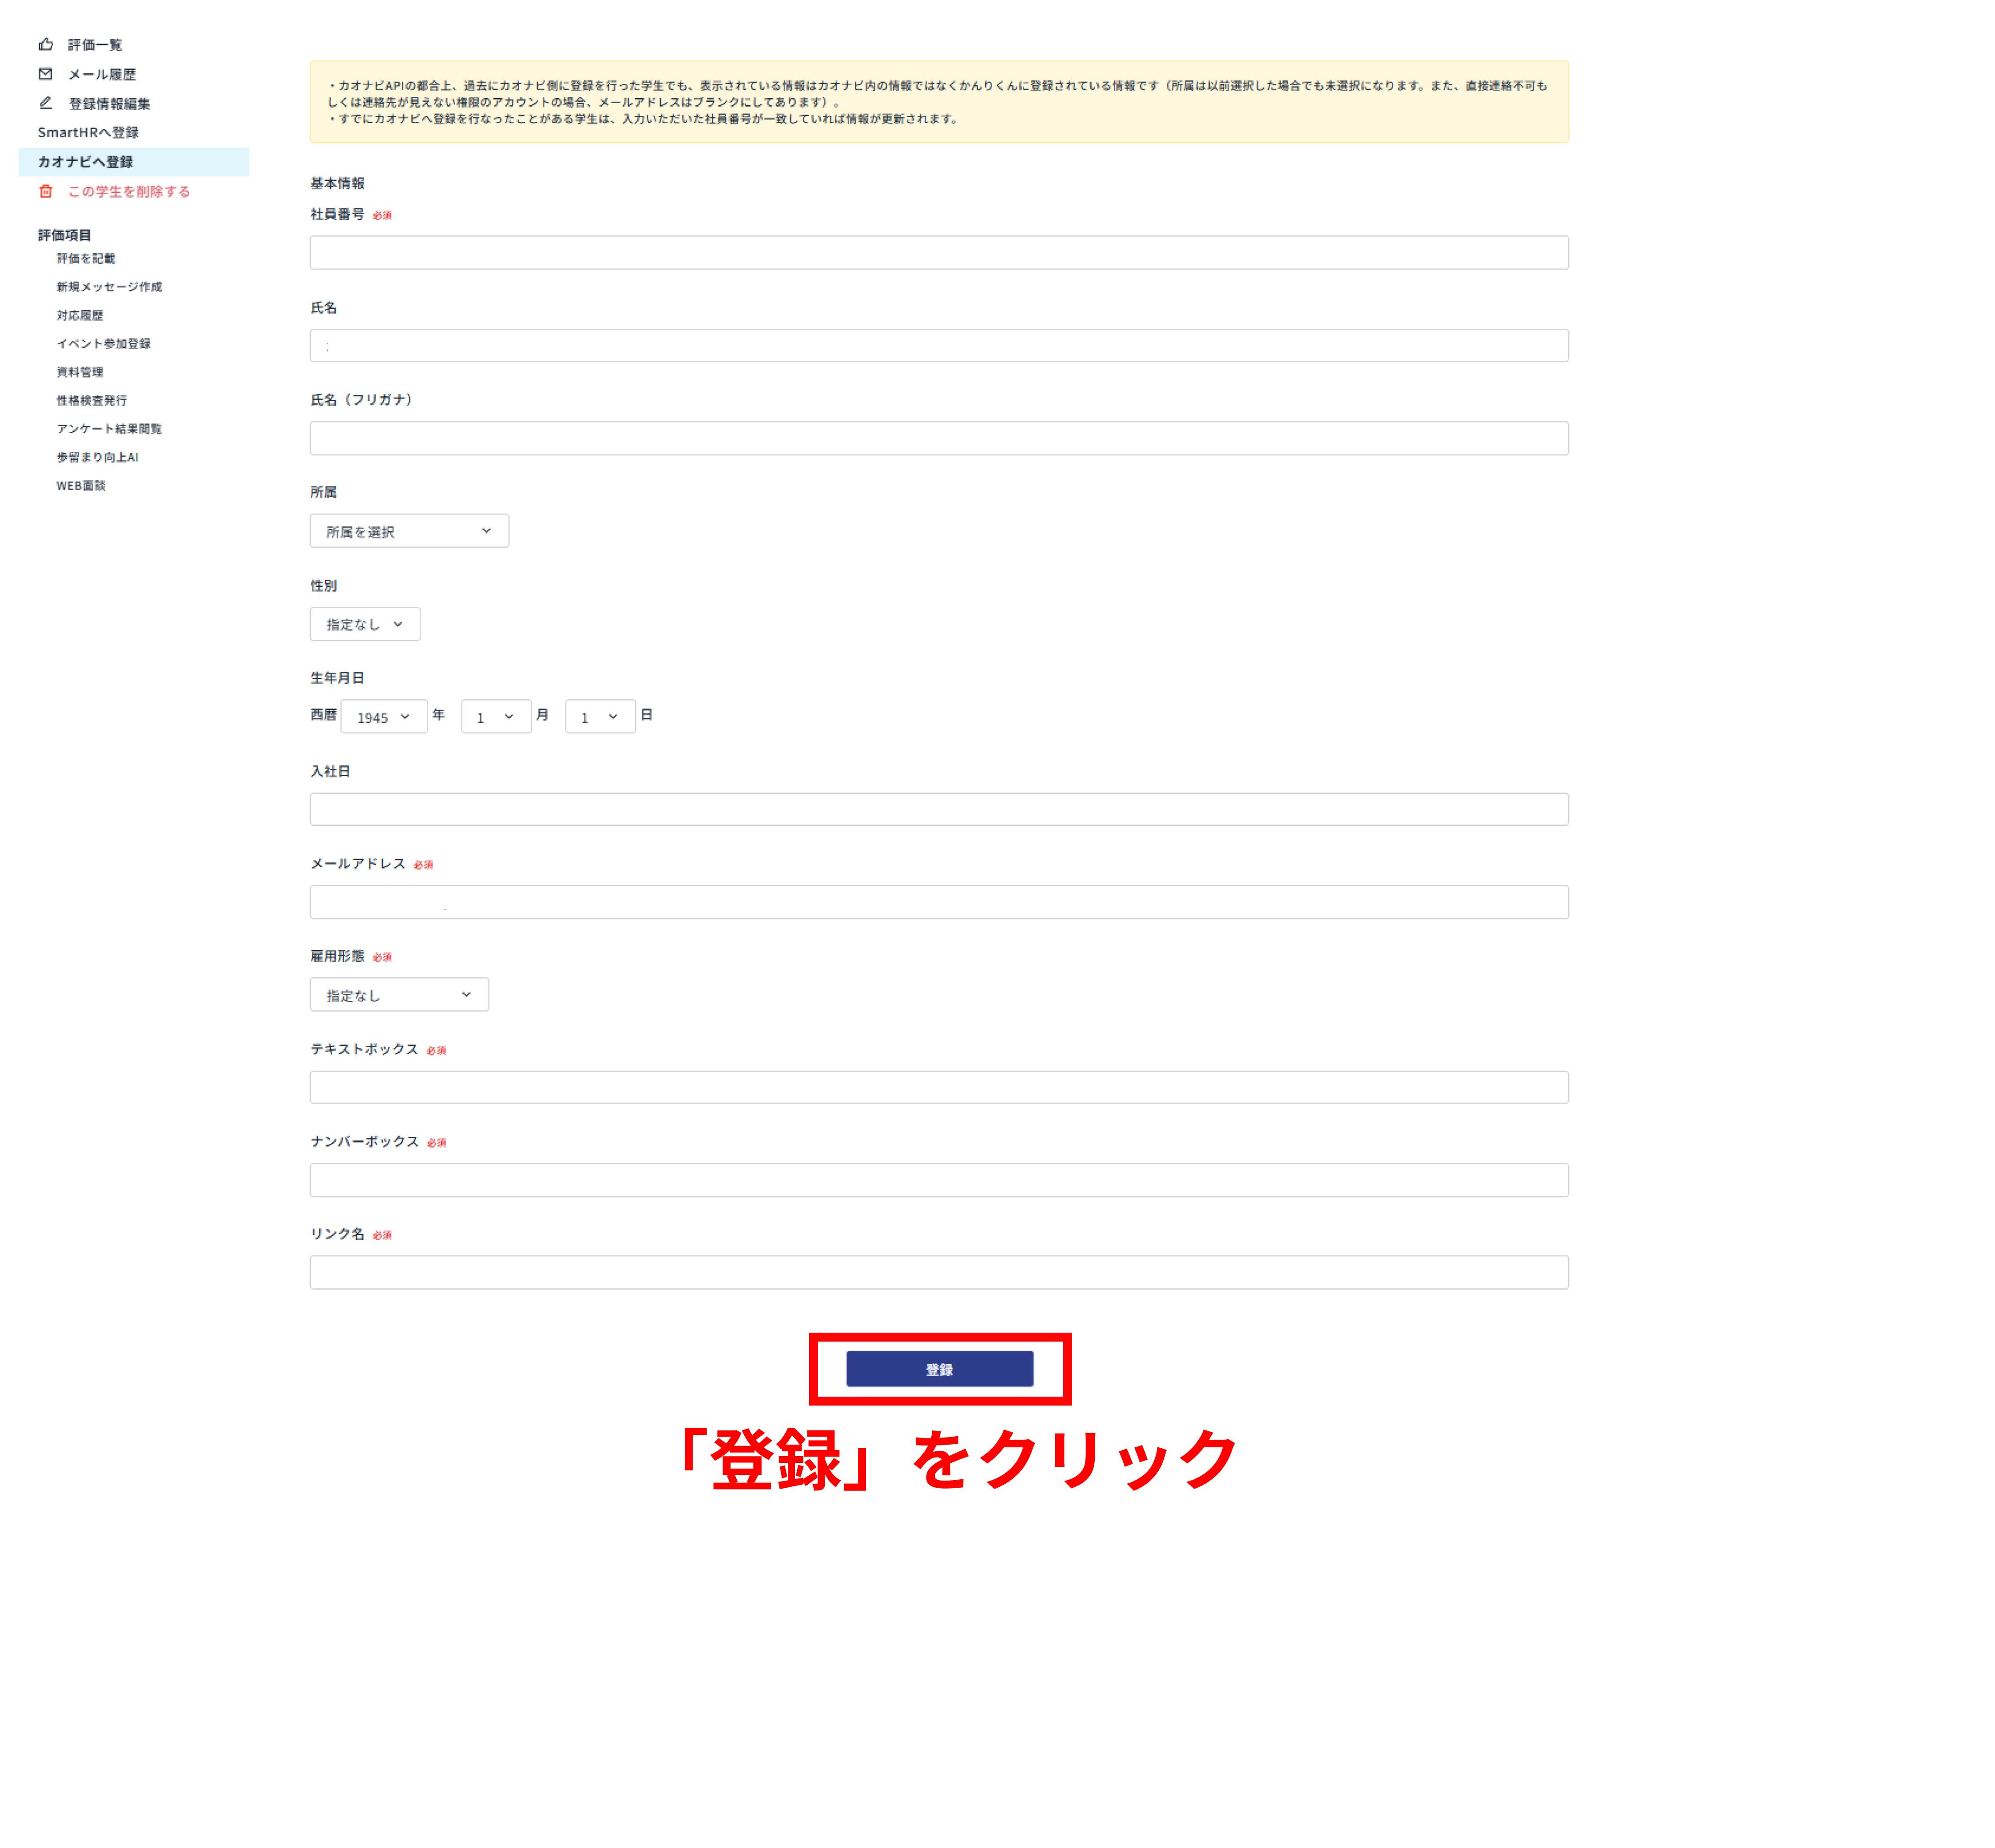The image size is (1995, 1848).
Task: Open the birth month dropdown
Action: point(496,716)
